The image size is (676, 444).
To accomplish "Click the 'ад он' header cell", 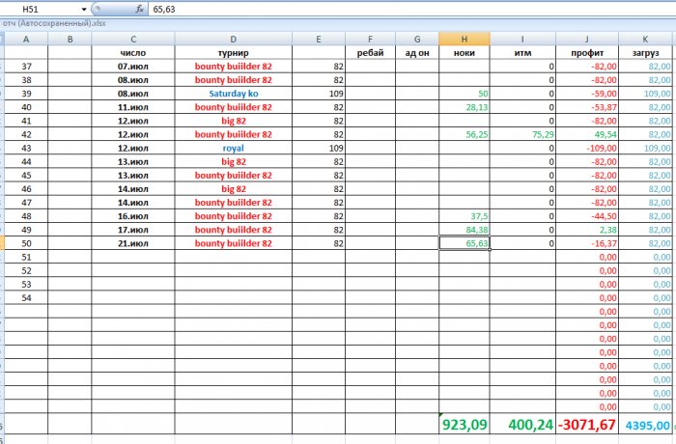I will [x=417, y=53].
